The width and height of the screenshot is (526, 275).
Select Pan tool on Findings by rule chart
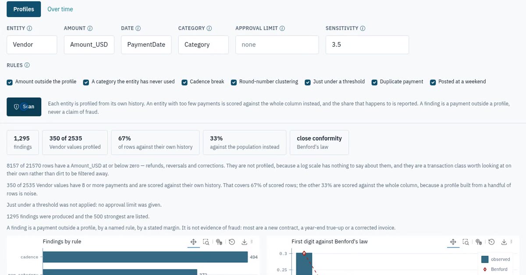193,242
